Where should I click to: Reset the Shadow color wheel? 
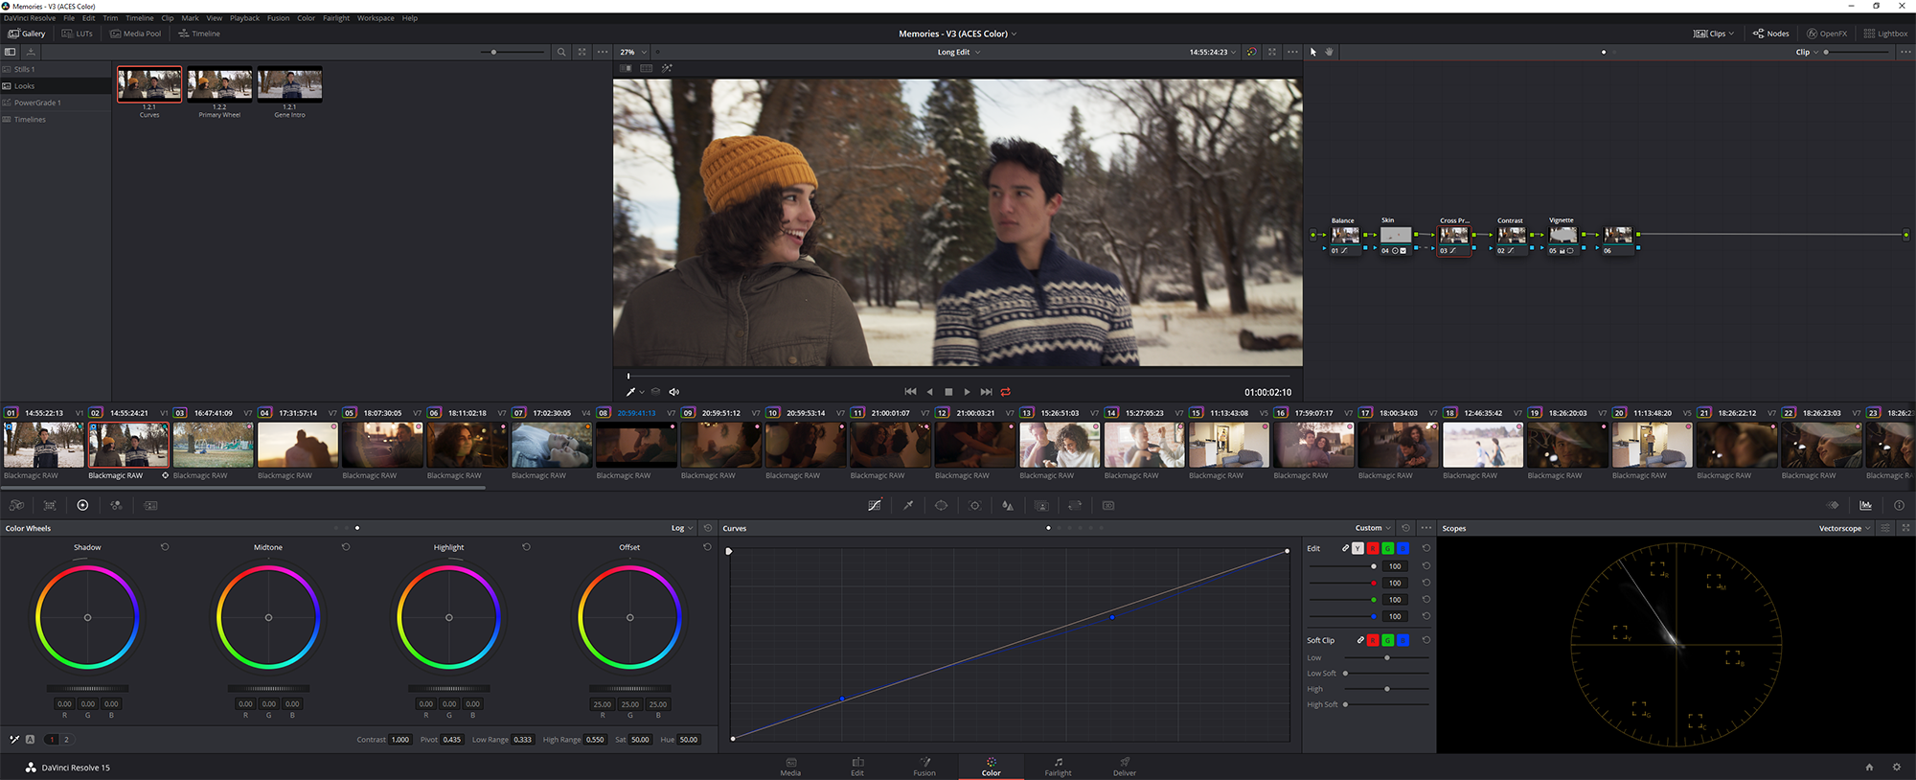[165, 547]
